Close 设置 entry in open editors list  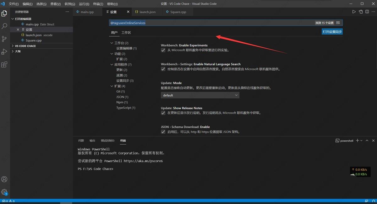click(x=18, y=30)
